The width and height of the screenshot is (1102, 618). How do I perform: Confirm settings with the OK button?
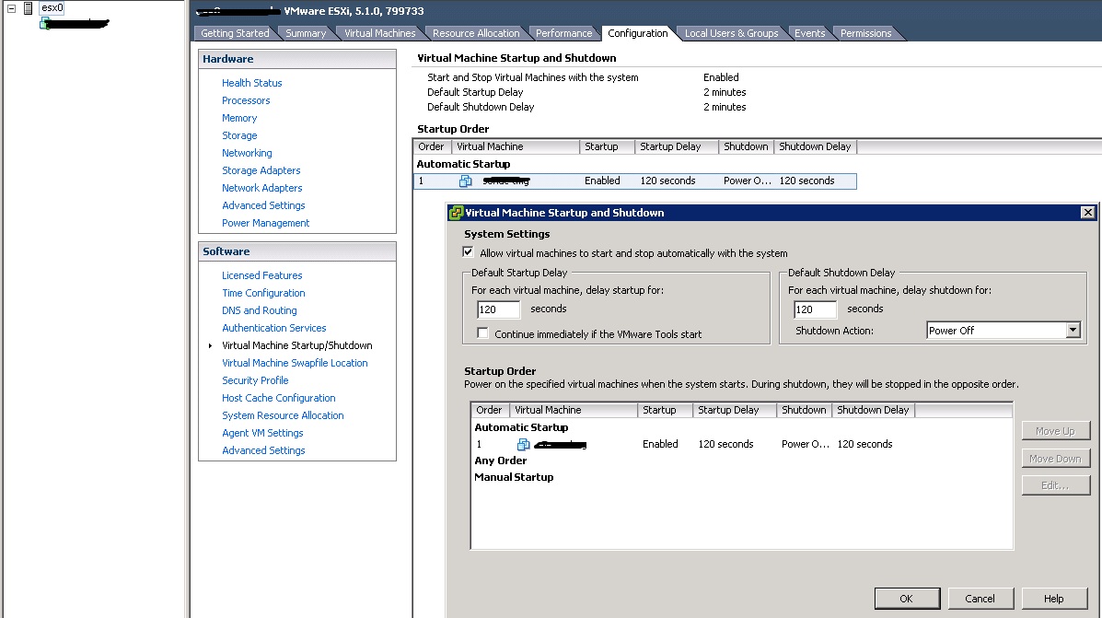coord(907,598)
